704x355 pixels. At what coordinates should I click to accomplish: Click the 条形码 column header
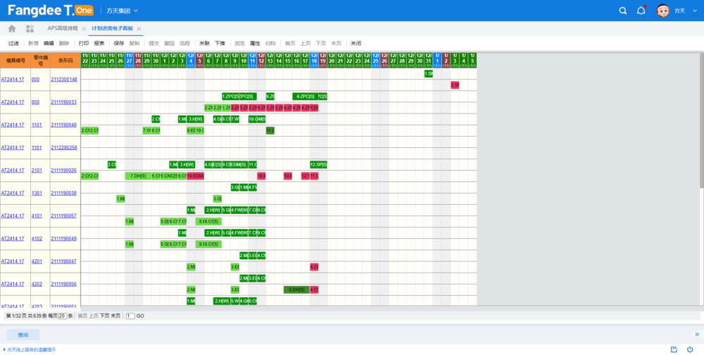click(65, 60)
